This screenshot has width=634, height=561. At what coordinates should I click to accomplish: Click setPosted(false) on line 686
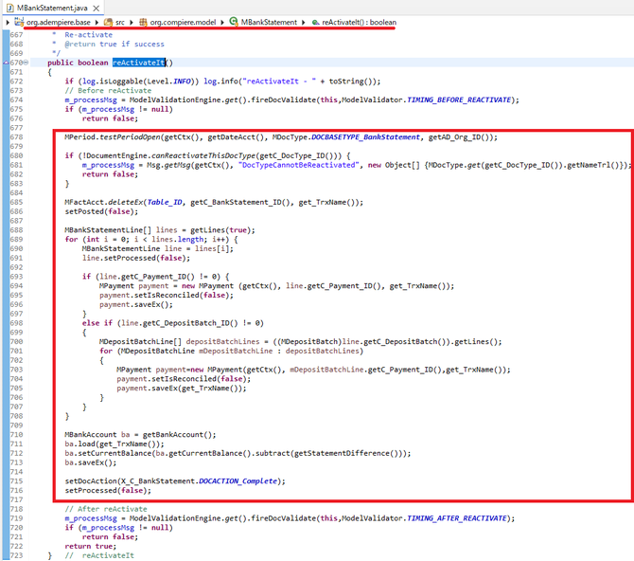coord(101,211)
